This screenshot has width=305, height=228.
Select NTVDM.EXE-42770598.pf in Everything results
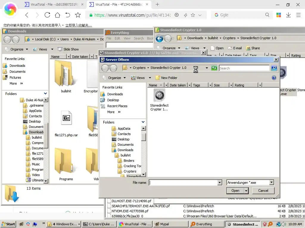130,211
